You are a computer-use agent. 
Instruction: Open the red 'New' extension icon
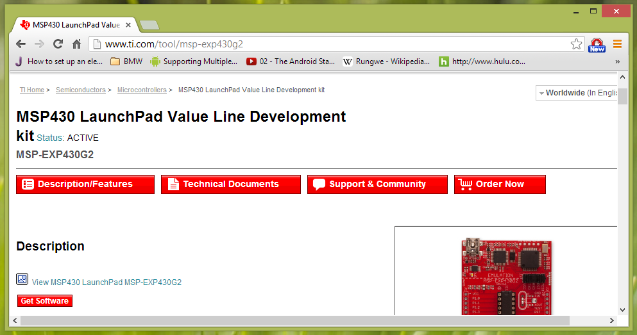pos(597,45)
